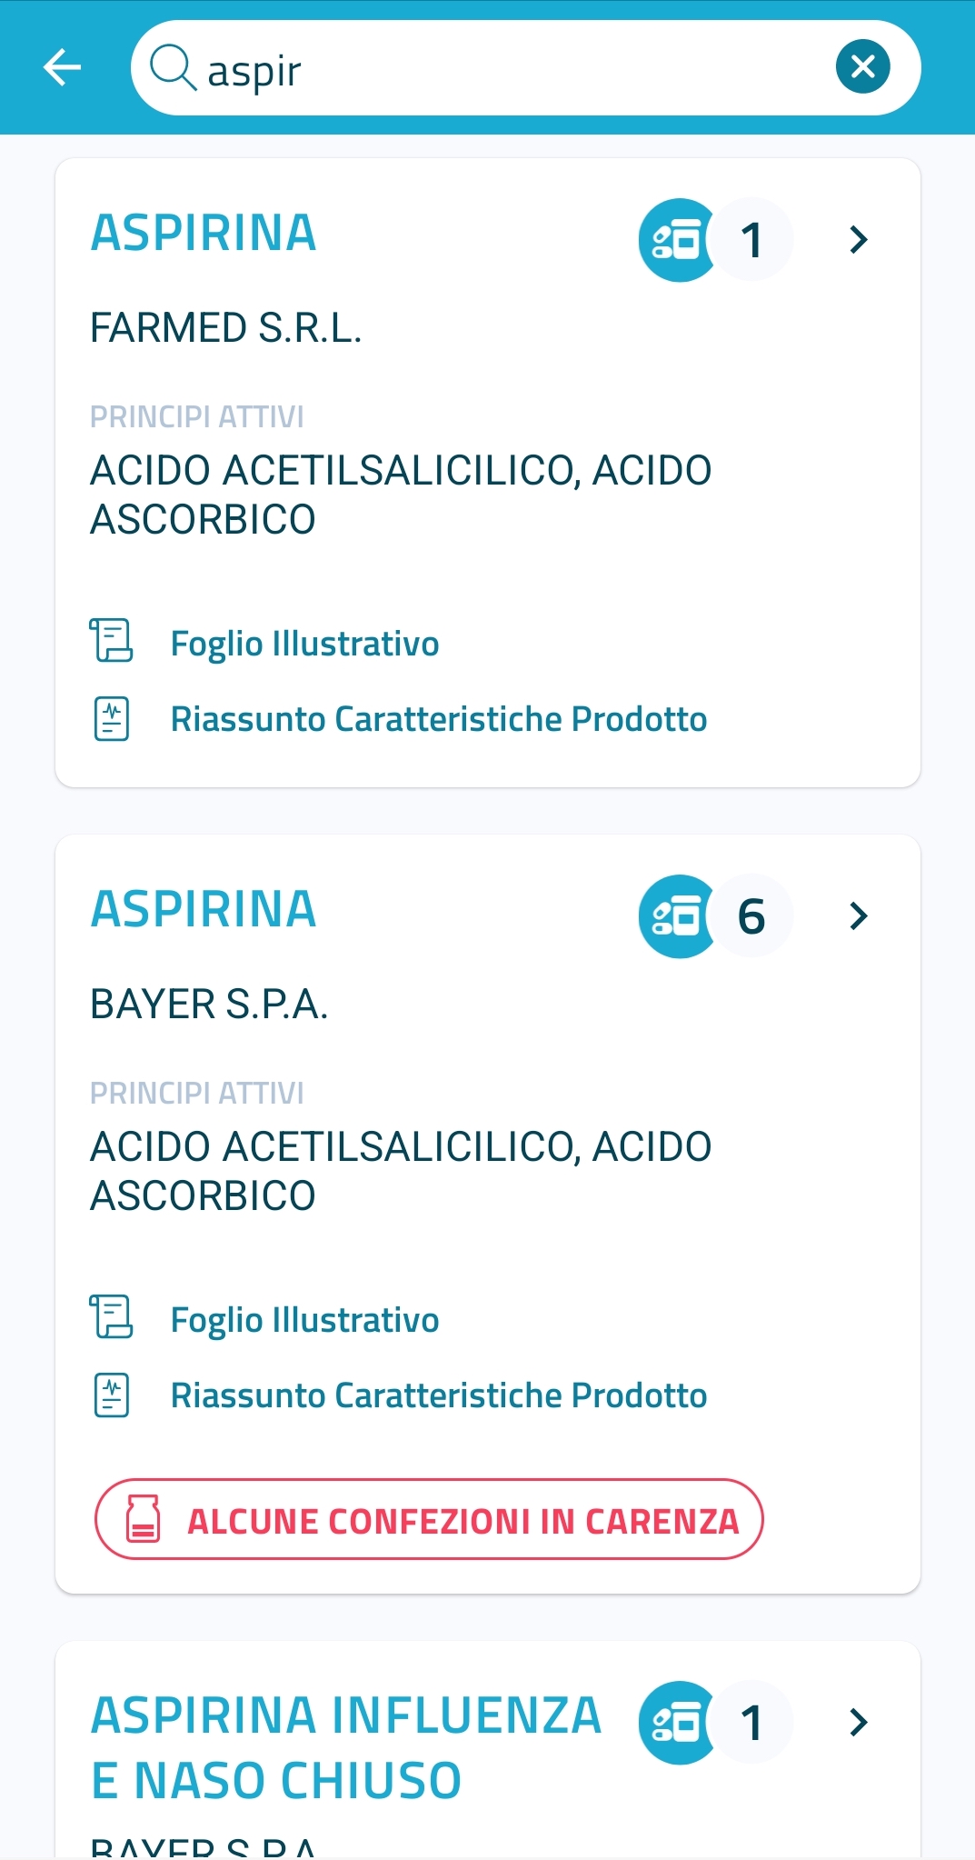
Task: Expand Aspirina Influenza e Naso Chiuso chevron
Action: 858,1723
